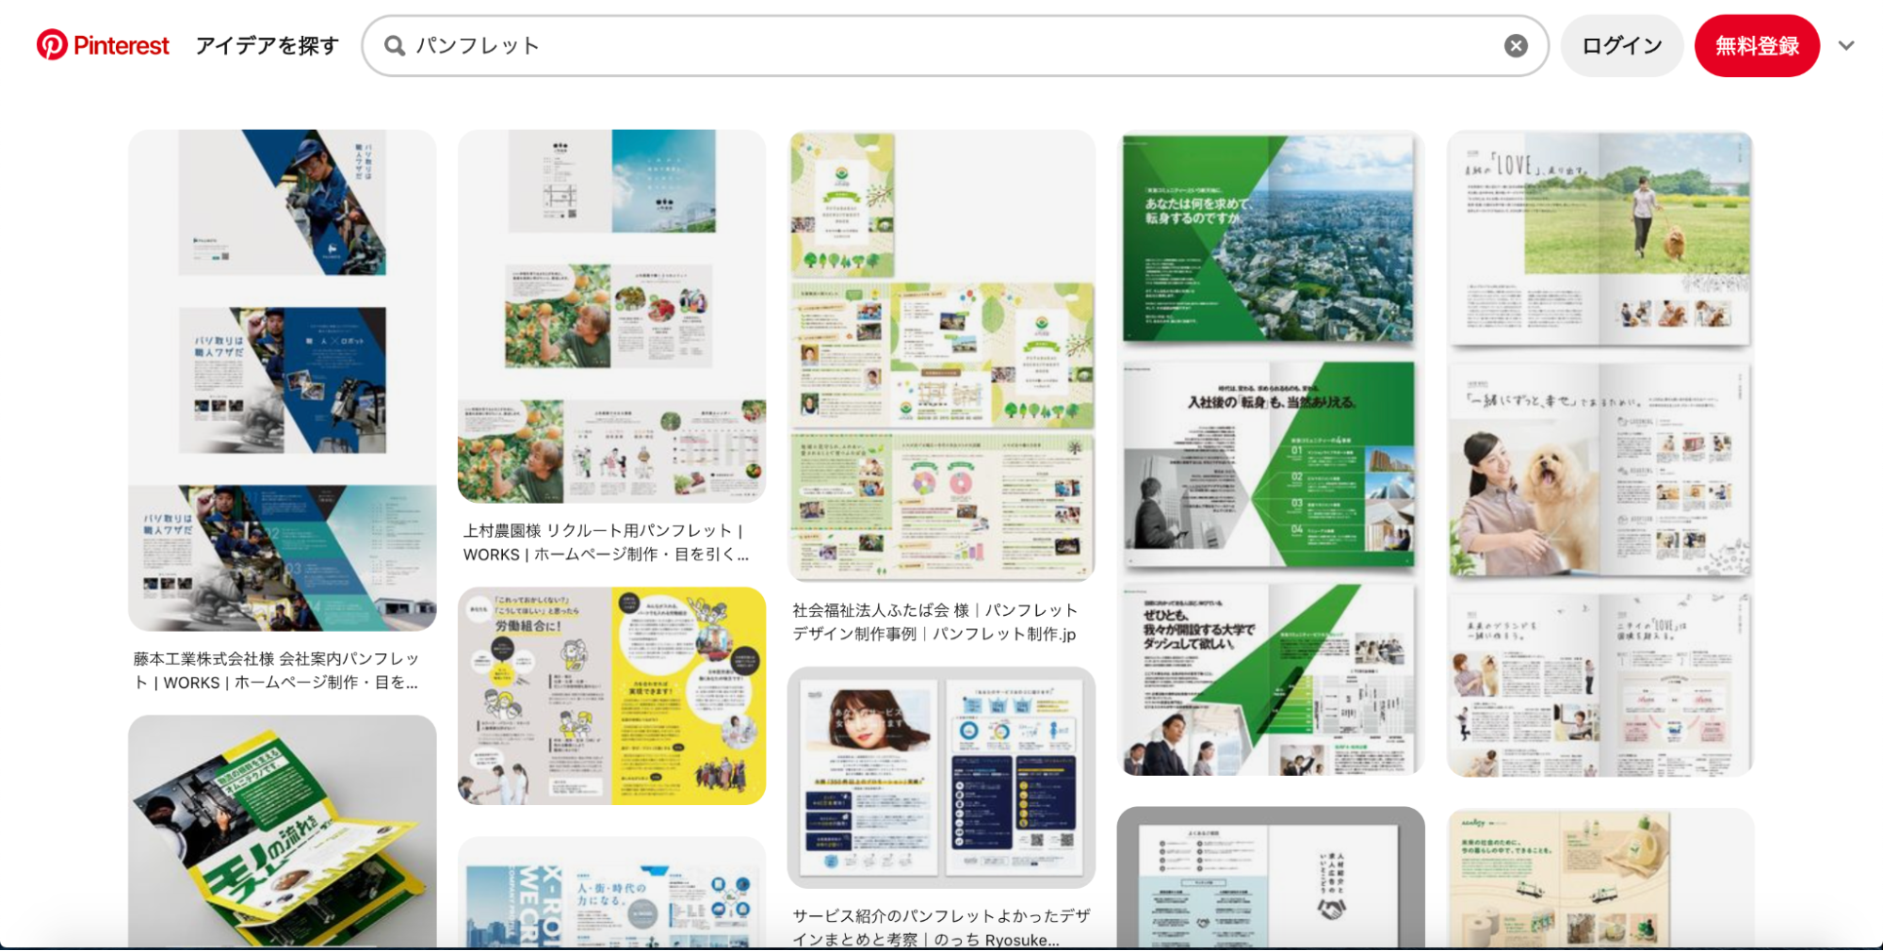The height and width of the screenshot is (951, 1883).
Task: Open the orange farm recruit brochure pin
Action: (x=611, y=316)
